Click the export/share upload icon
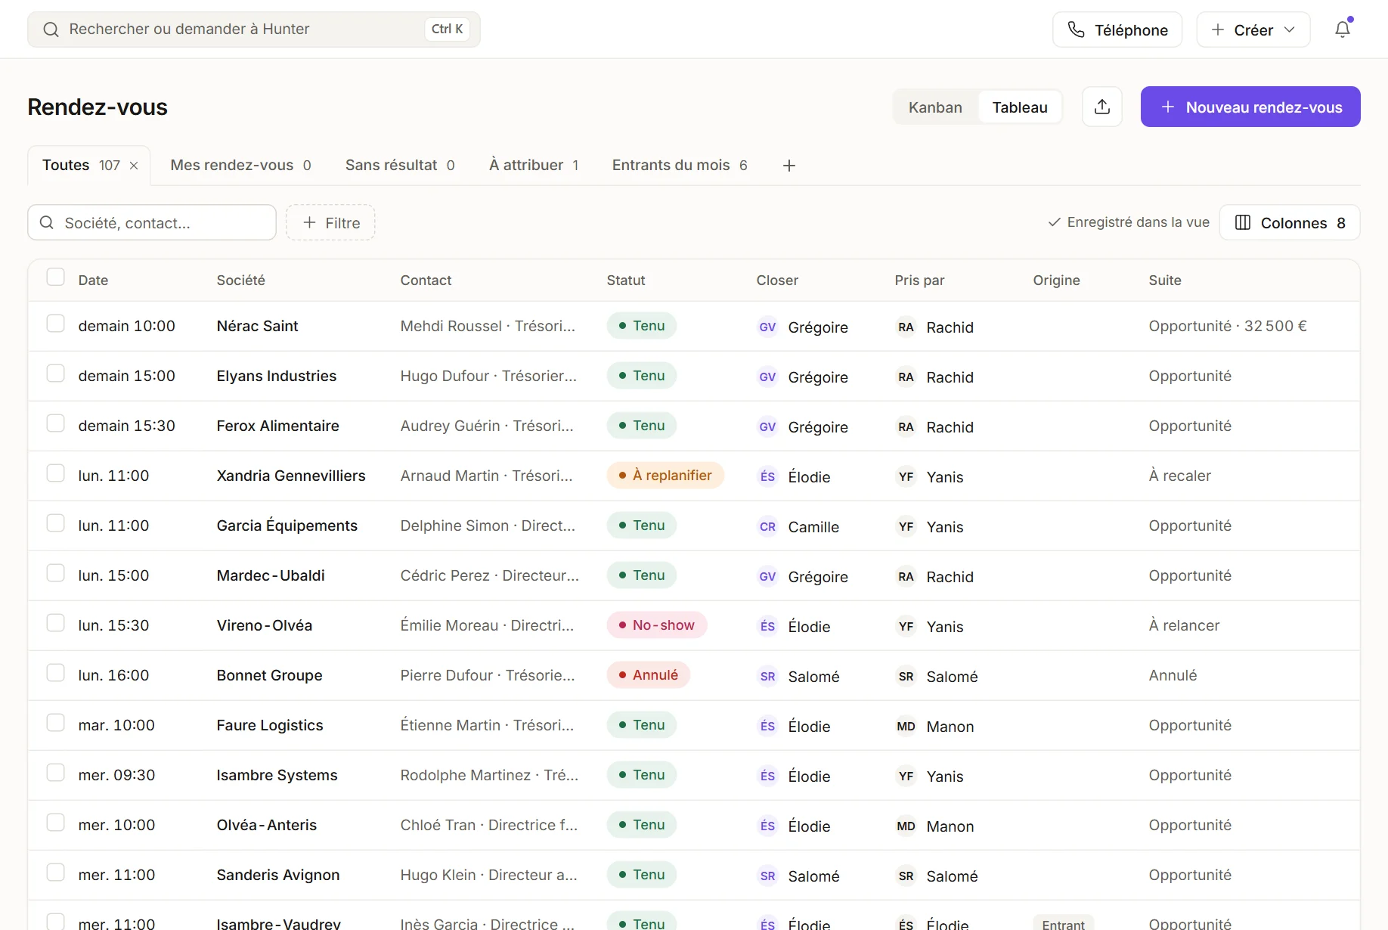 pos(1102,107)
